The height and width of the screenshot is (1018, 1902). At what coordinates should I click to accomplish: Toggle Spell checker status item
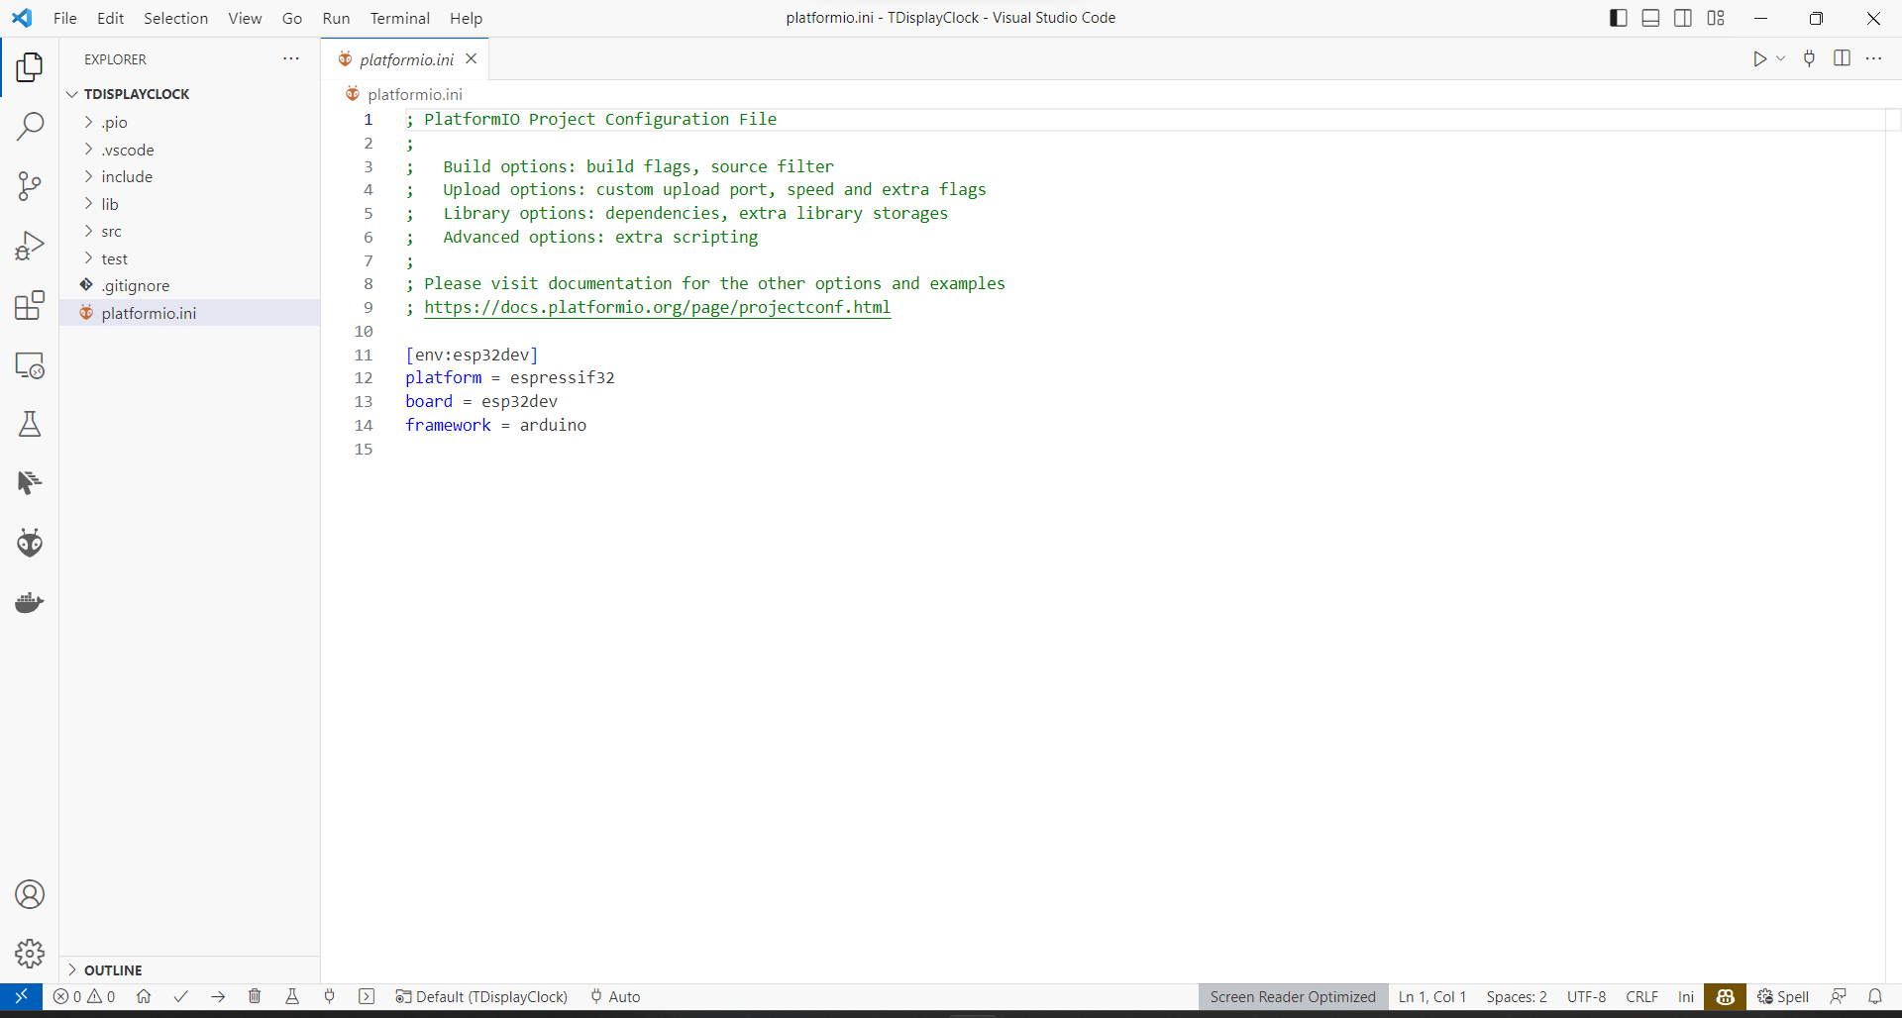(x=1783, y=996)
